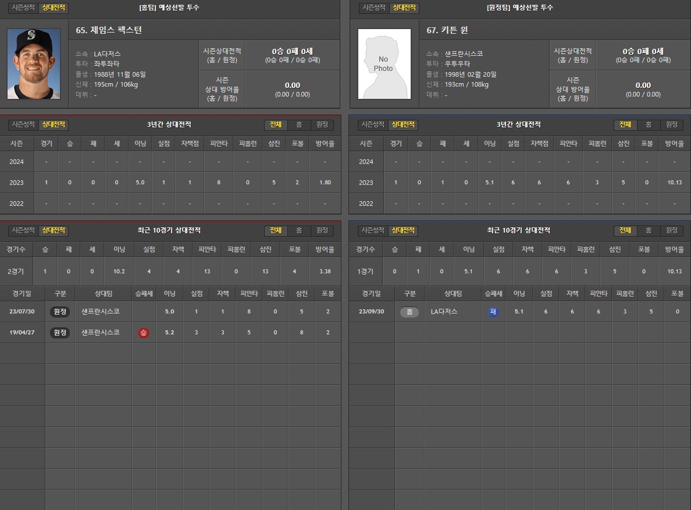Select 원정 filter in away 3년간 상대전적
This screenshot has height=510, width=691.
[672, 124]
